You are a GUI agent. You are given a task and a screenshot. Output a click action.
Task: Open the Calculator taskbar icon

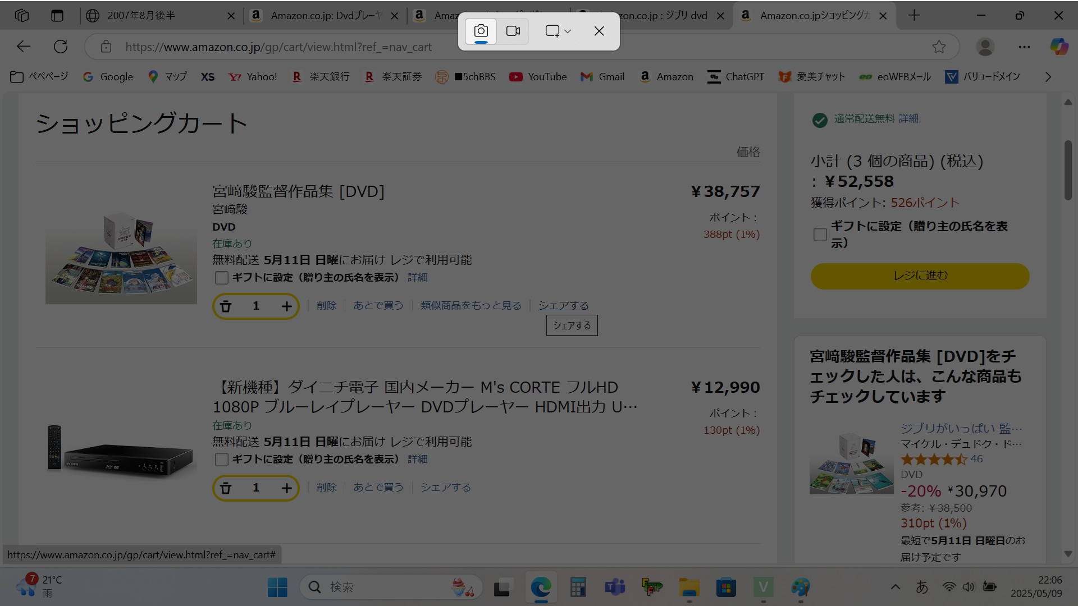pos(578,587)
